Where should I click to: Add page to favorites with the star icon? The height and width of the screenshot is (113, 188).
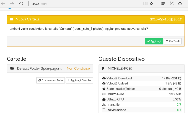pos(152,4)
